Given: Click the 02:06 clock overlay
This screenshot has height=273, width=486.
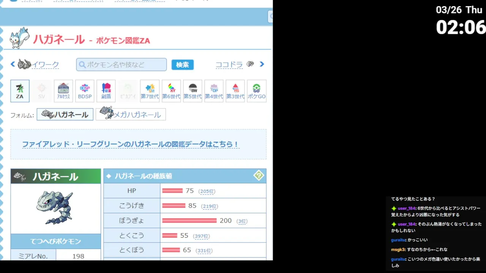Looking at the screenshot, I should (461, 27).
